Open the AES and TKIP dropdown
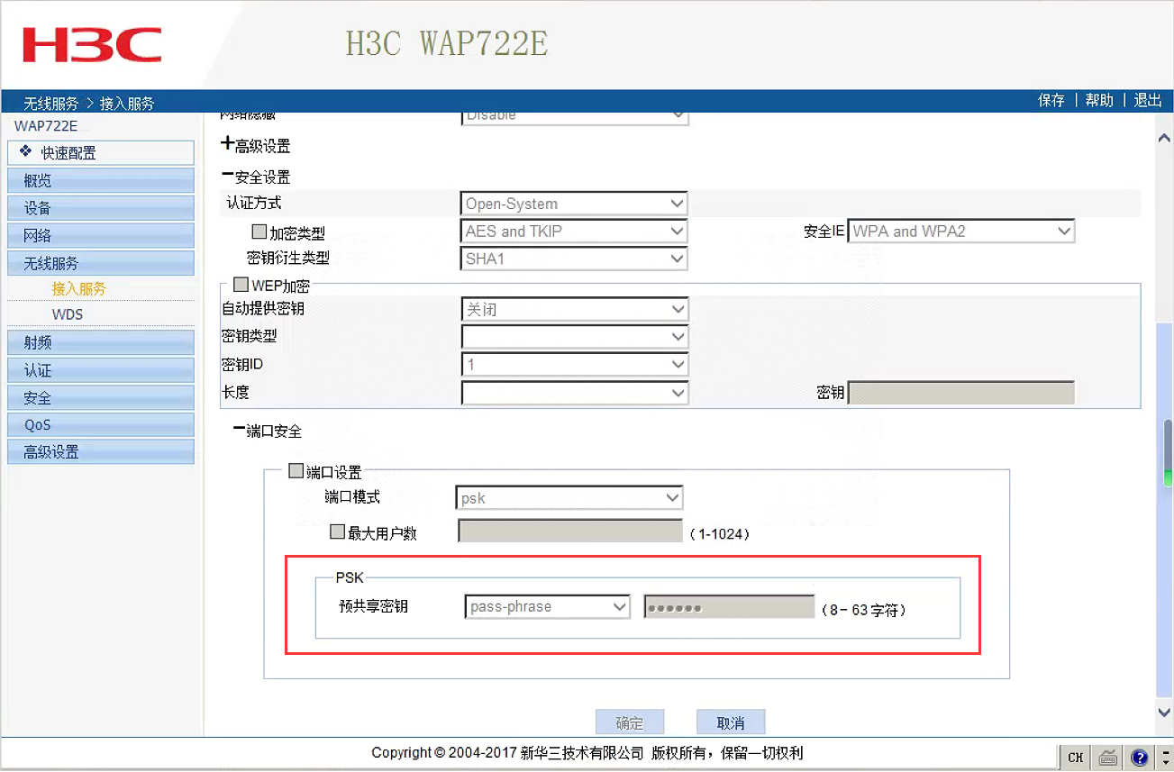Image resolution: width=1174 pixels, height=772 pixels. pyautogui.click(x=575, y=232)
